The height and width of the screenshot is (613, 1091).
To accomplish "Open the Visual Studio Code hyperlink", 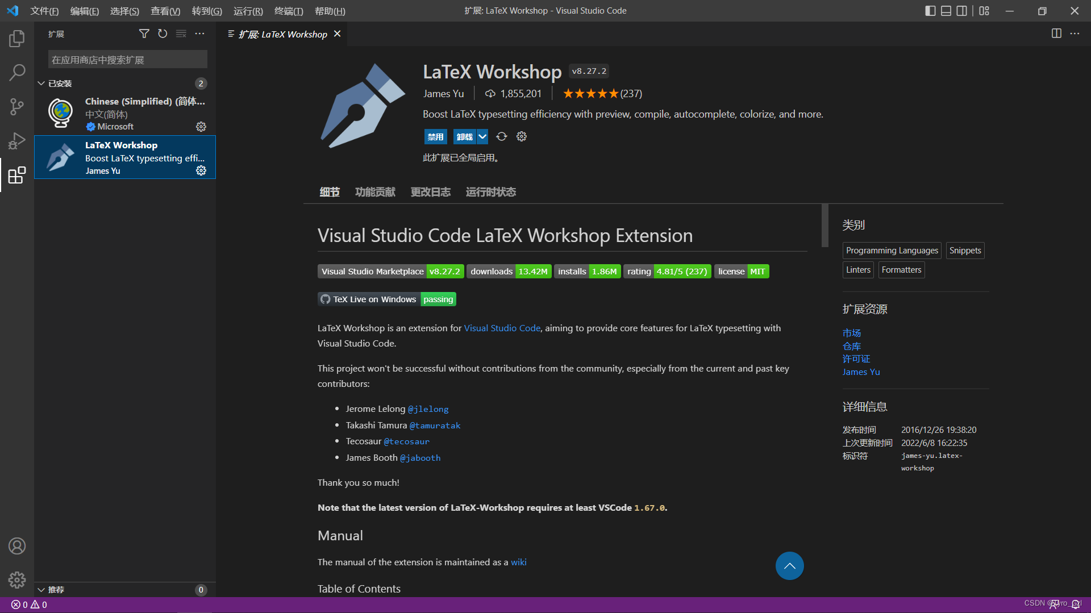I will [502, 328].
